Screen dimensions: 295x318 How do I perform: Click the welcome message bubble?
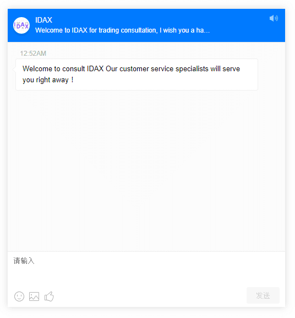pyautogui.click(x=136, y=75)
